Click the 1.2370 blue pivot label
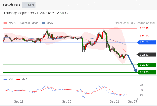This screenshot has width=157, height=106. 147,42
